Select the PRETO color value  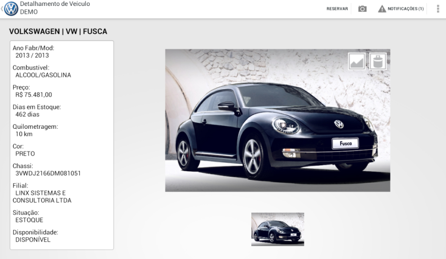25,154
